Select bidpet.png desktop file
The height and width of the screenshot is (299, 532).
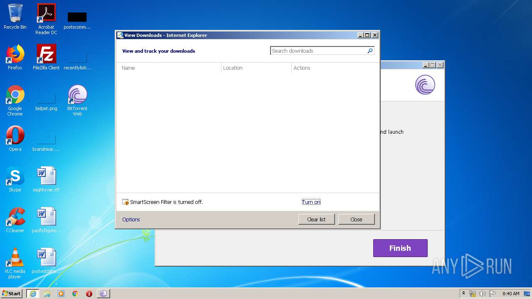46,102
